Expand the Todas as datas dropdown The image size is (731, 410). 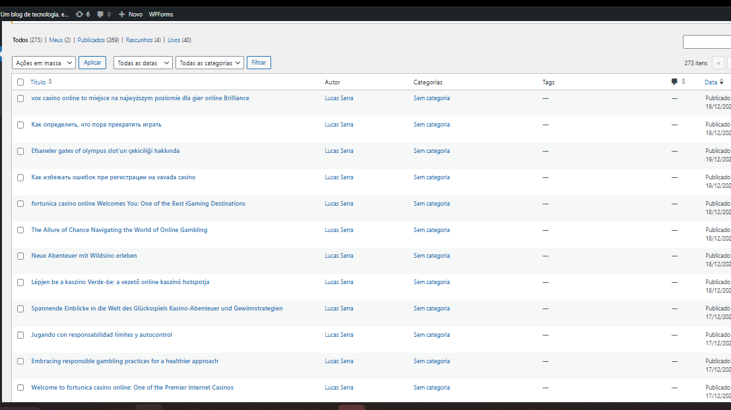point(143,63)
